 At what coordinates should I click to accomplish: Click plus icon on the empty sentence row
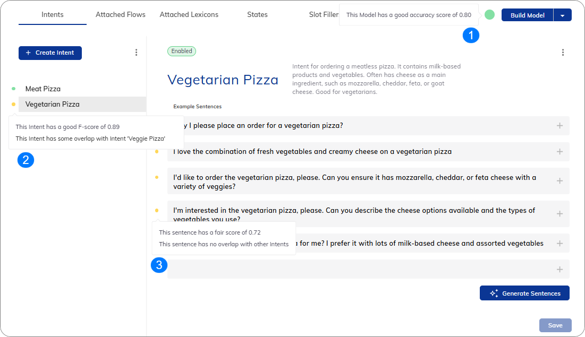559,270
